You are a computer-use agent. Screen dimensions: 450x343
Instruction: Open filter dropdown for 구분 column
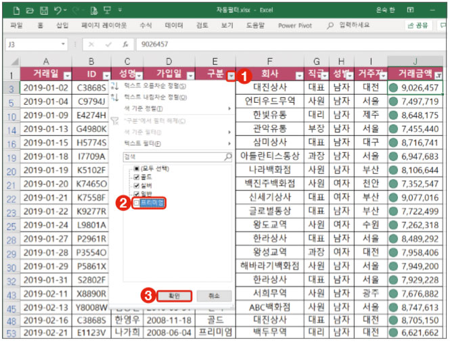coord(231,76)
